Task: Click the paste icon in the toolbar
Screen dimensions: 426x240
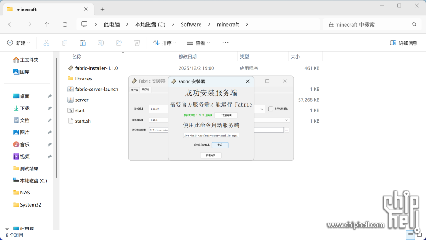Action: (83, 43)
